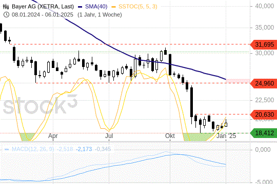
Task: Click the 22,500 price axis label
Action: [265, 100]
